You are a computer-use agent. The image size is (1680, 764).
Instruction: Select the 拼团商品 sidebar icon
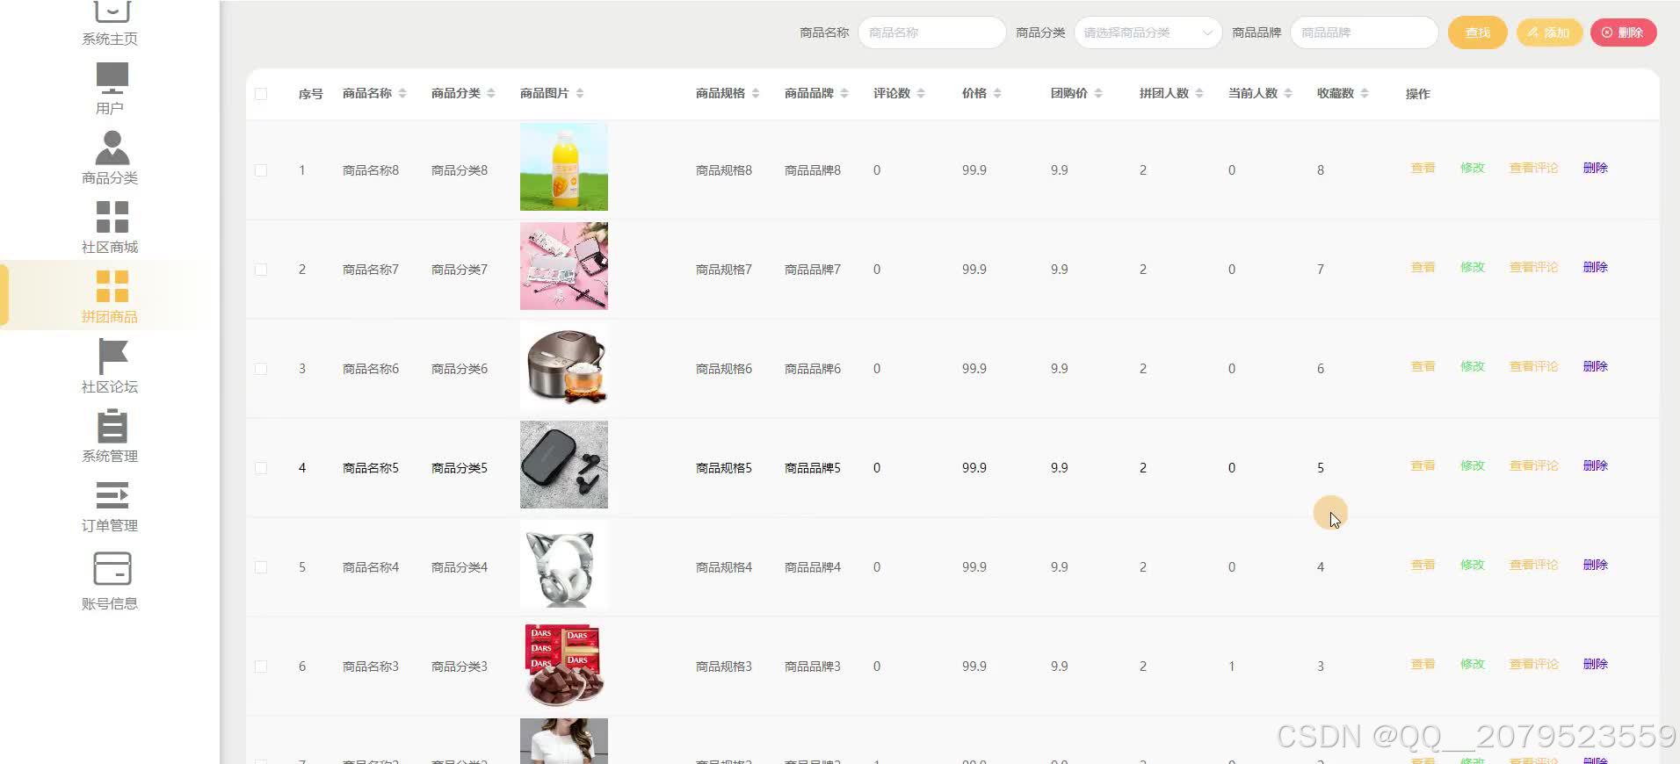(x=112, y=286)
